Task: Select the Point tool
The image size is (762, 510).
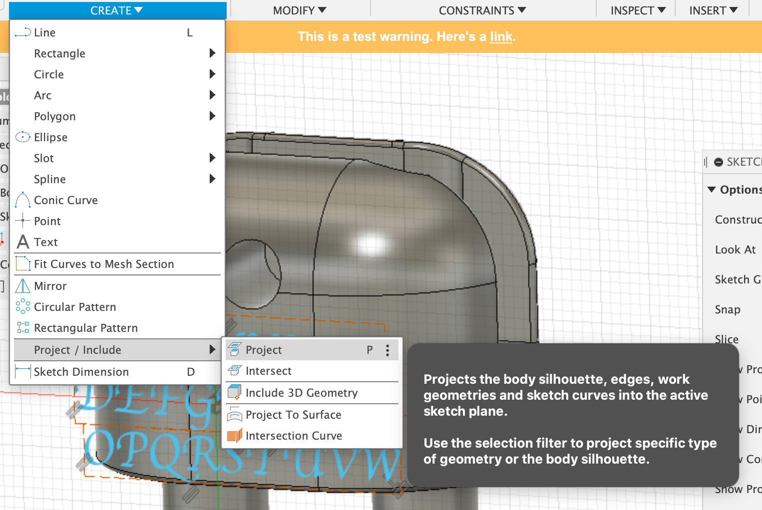Action: [x=47, y=221]
